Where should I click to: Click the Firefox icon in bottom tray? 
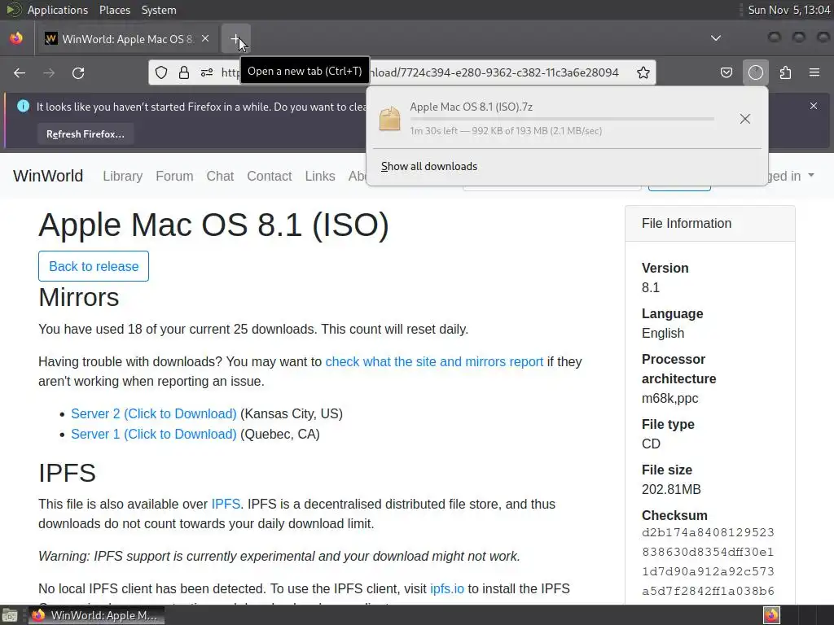pos(771,615)
